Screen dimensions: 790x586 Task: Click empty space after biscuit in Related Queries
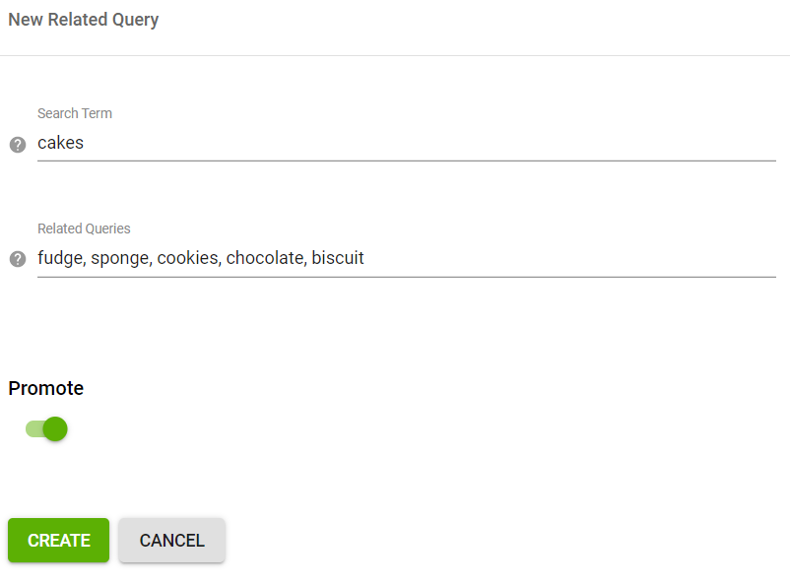click(x=569, y=258)
